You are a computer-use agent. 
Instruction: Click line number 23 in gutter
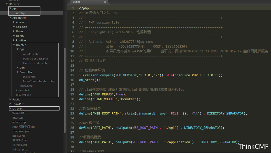72,113
